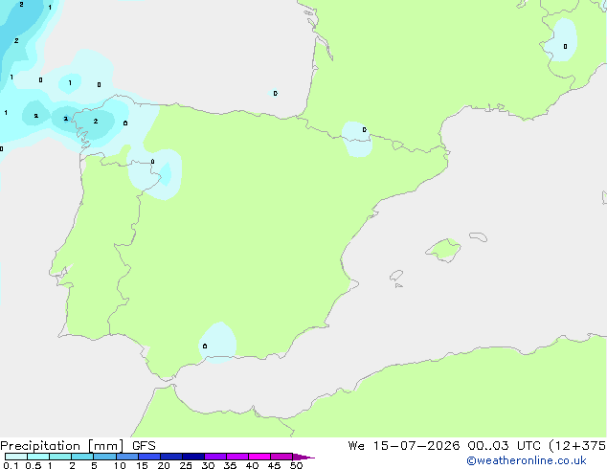Click the precipitation patch over southern Spain
Viewport: 607px width, 469px height.
217,343
